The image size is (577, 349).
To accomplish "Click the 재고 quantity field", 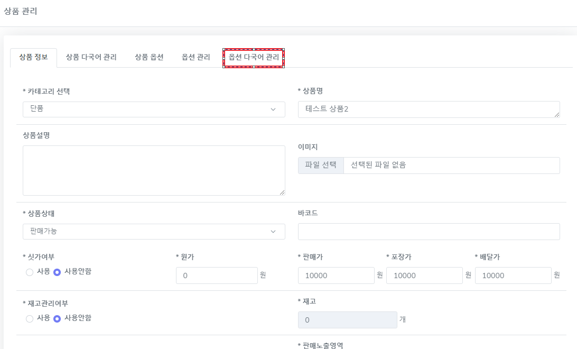I will point(347,320).
